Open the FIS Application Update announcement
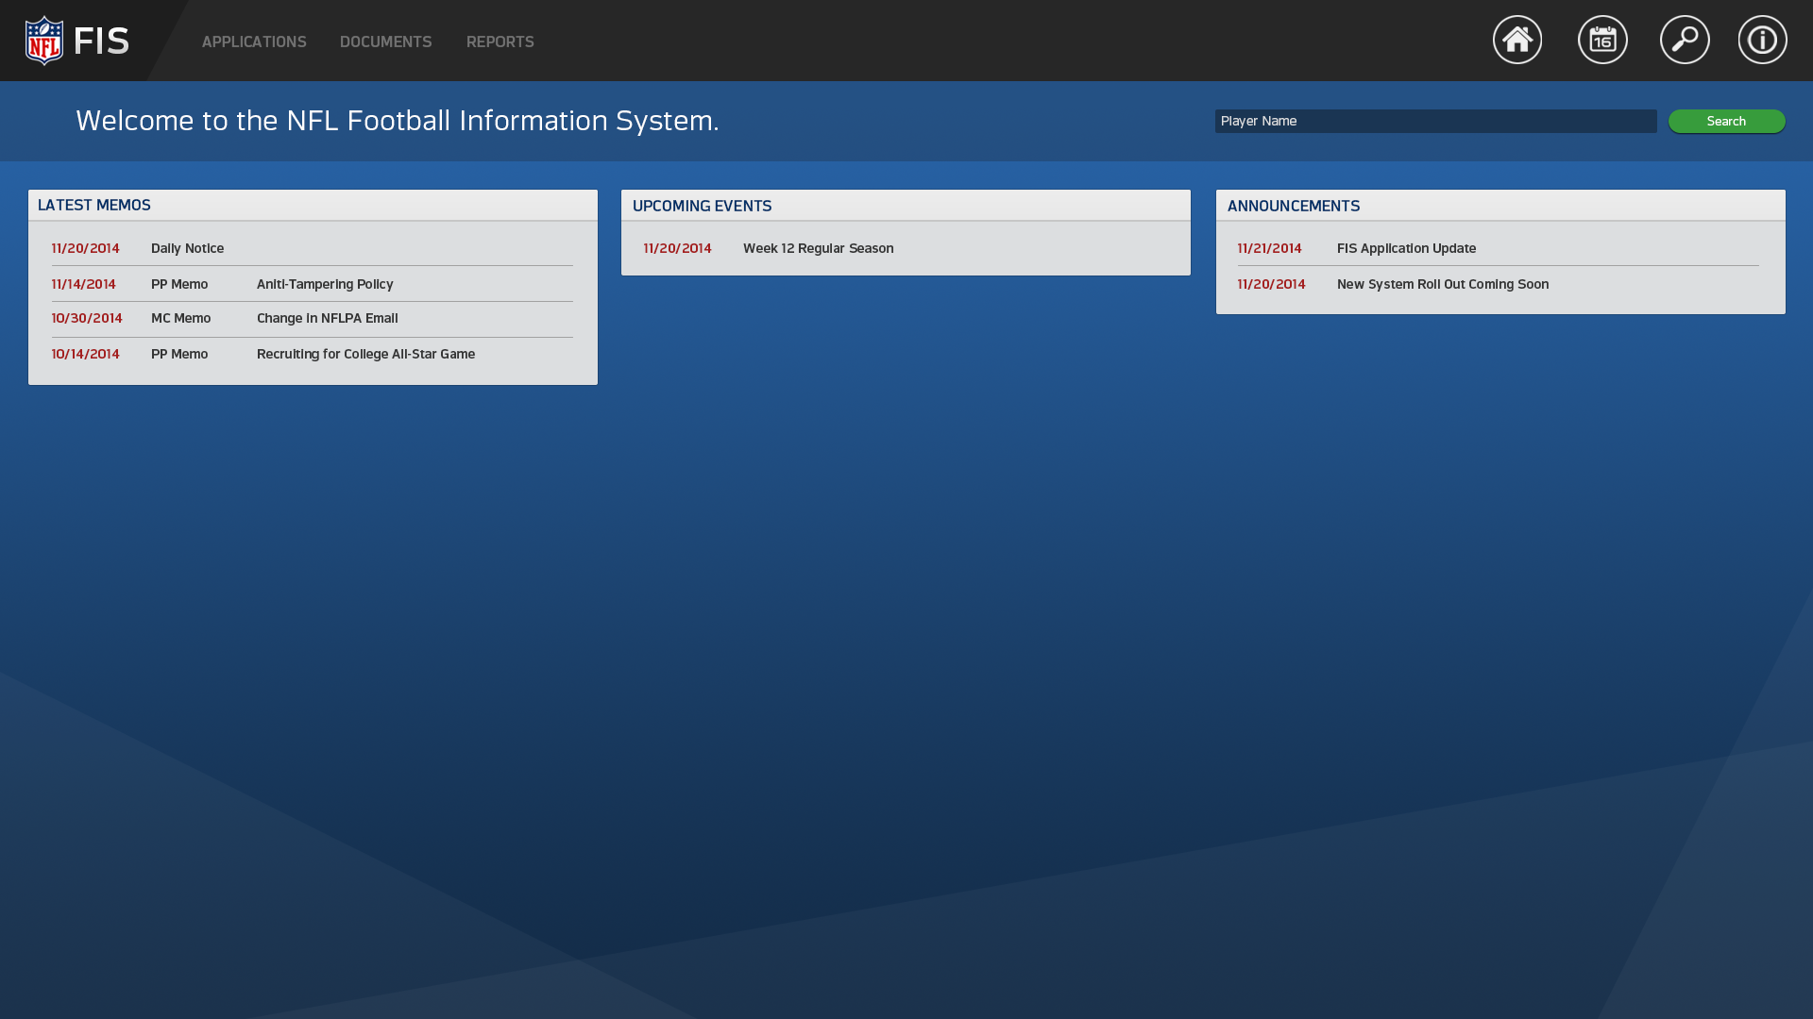 pos(1405,248)
